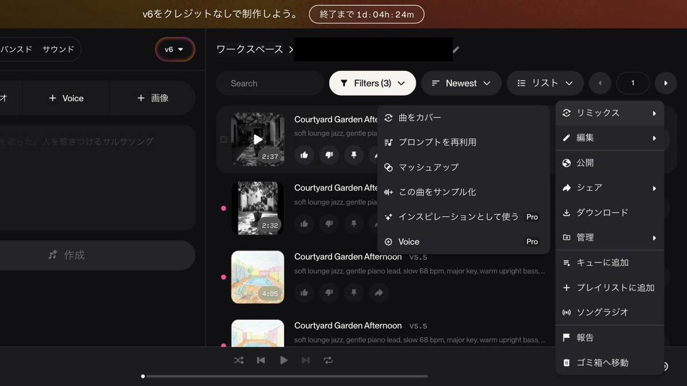Click the ワークスペース breadcrumb link
This screenshot has width=687, height=386.
tap(250, 49)
